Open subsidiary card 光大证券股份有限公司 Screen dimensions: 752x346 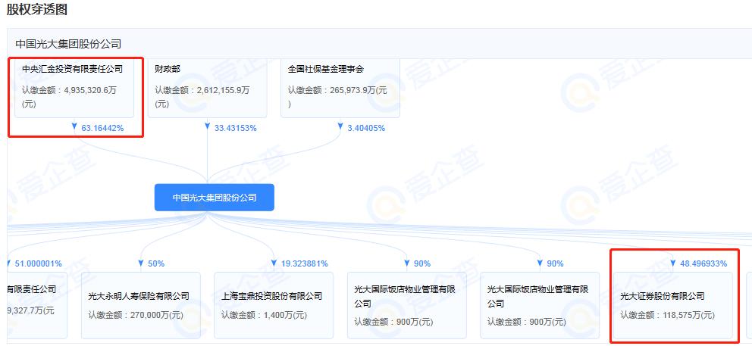pos(673,305)
